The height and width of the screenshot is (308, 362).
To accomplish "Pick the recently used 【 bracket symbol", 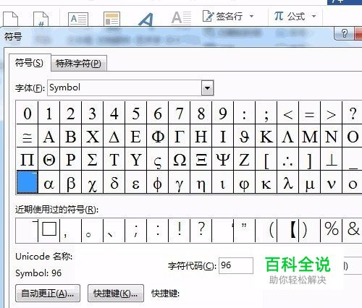I will [287, 230].
